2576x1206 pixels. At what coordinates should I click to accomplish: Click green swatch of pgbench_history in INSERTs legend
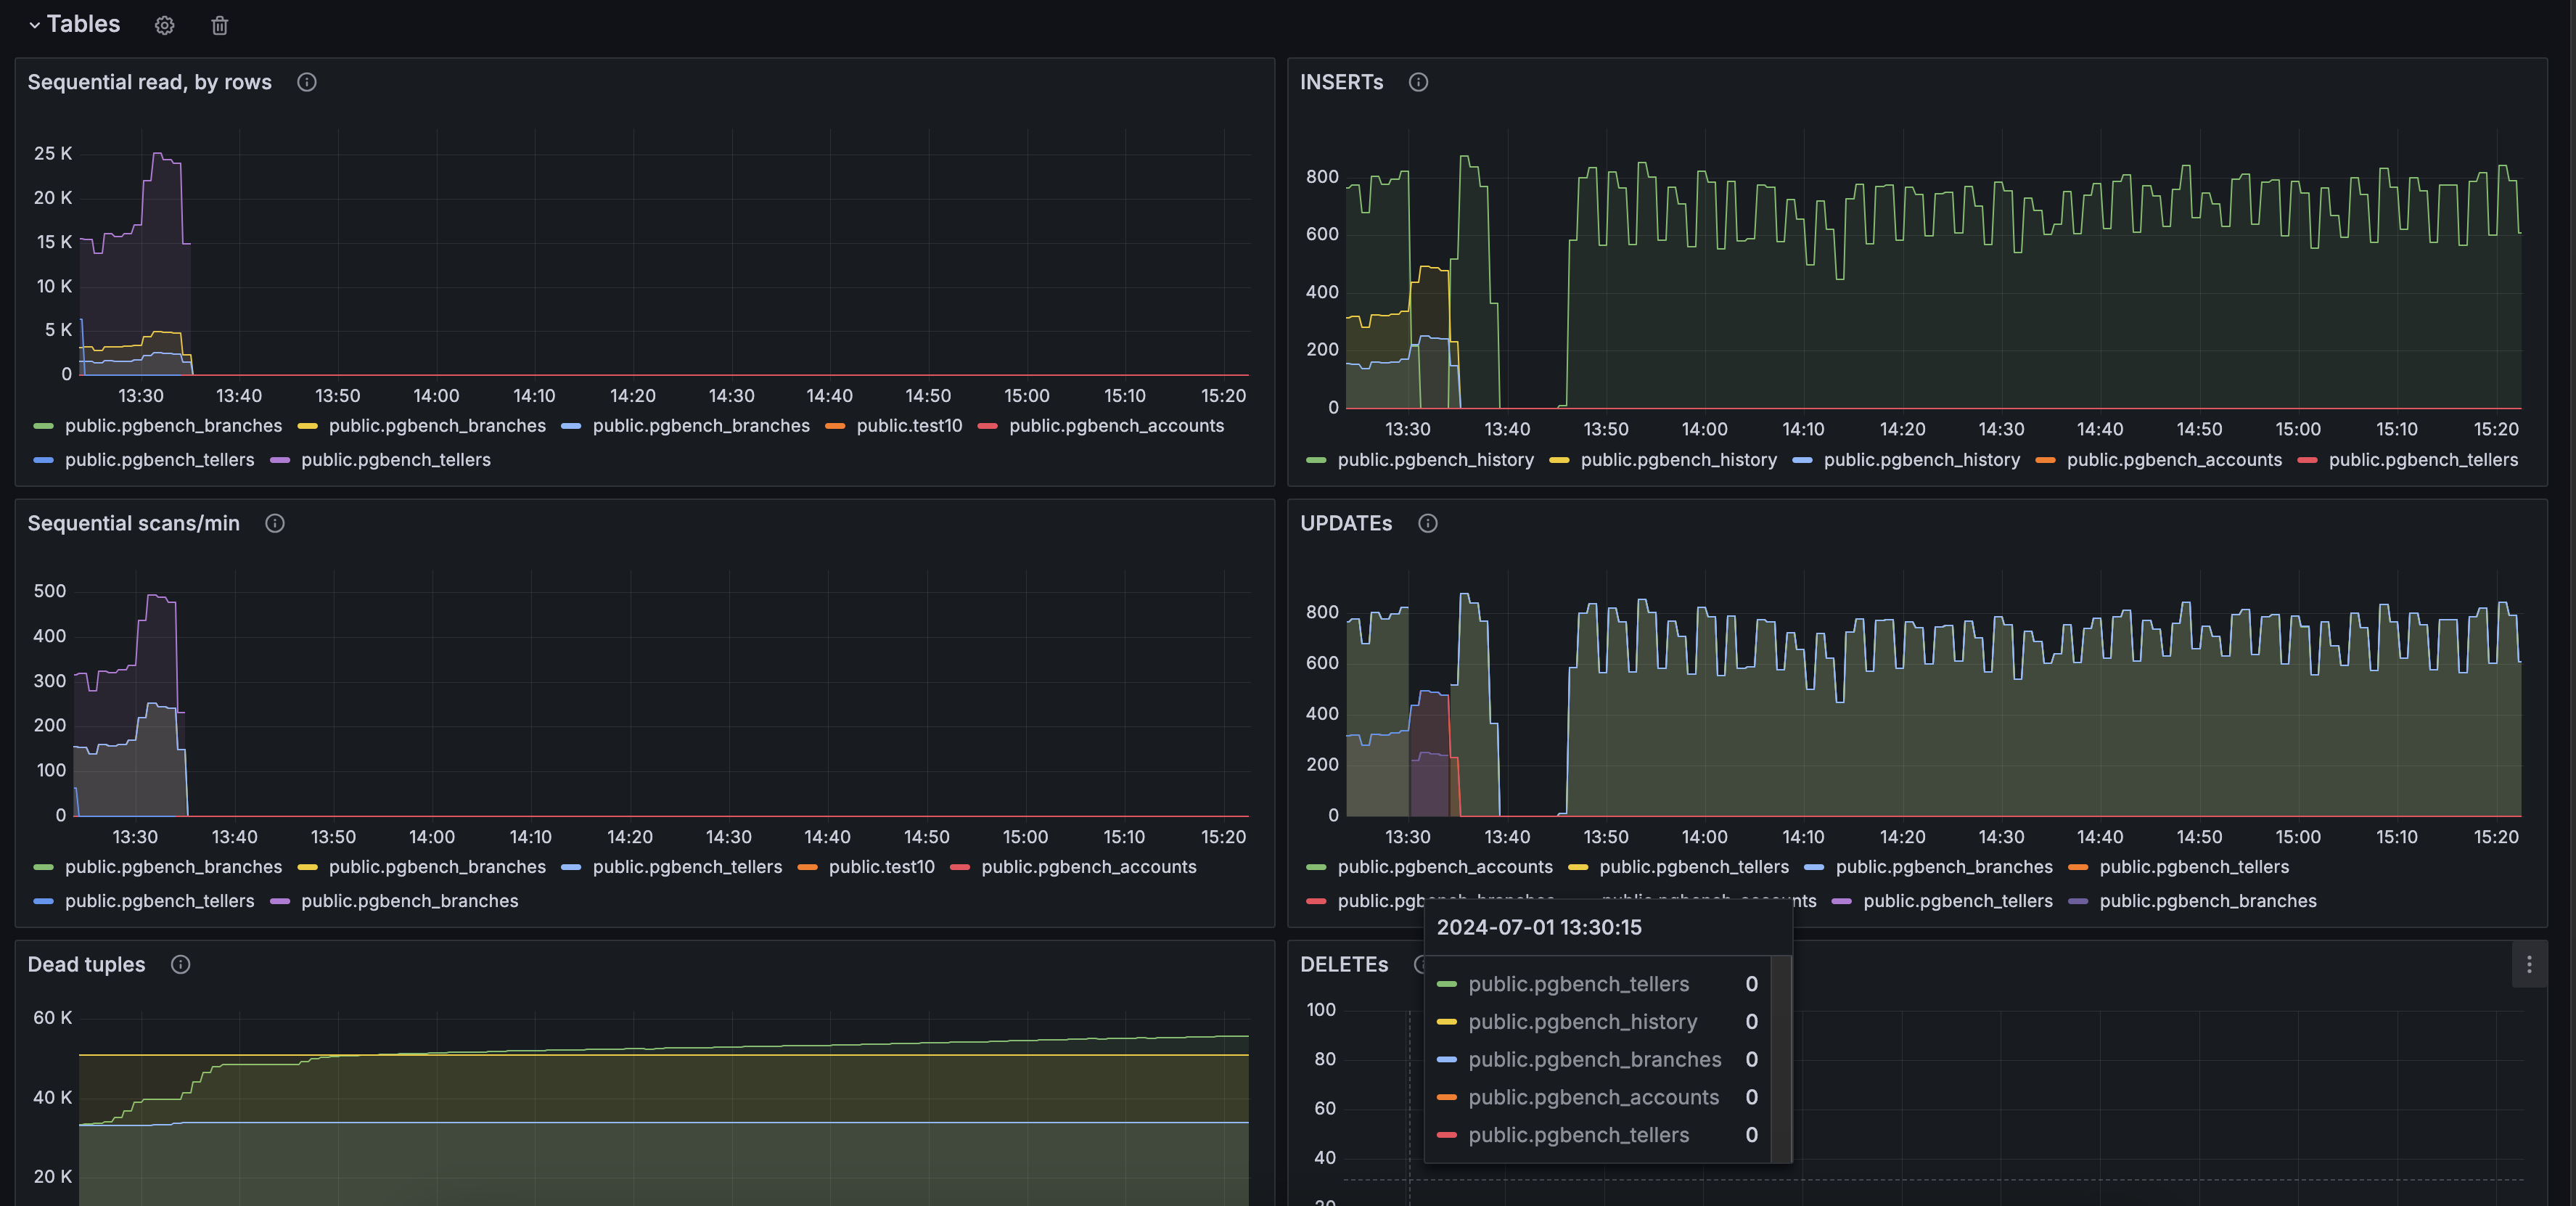pos(1316,460)
